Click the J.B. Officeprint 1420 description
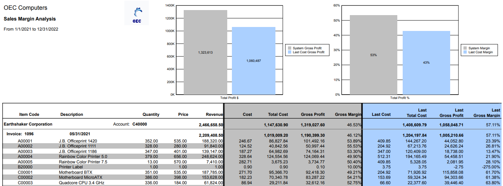 click(78, 141)
